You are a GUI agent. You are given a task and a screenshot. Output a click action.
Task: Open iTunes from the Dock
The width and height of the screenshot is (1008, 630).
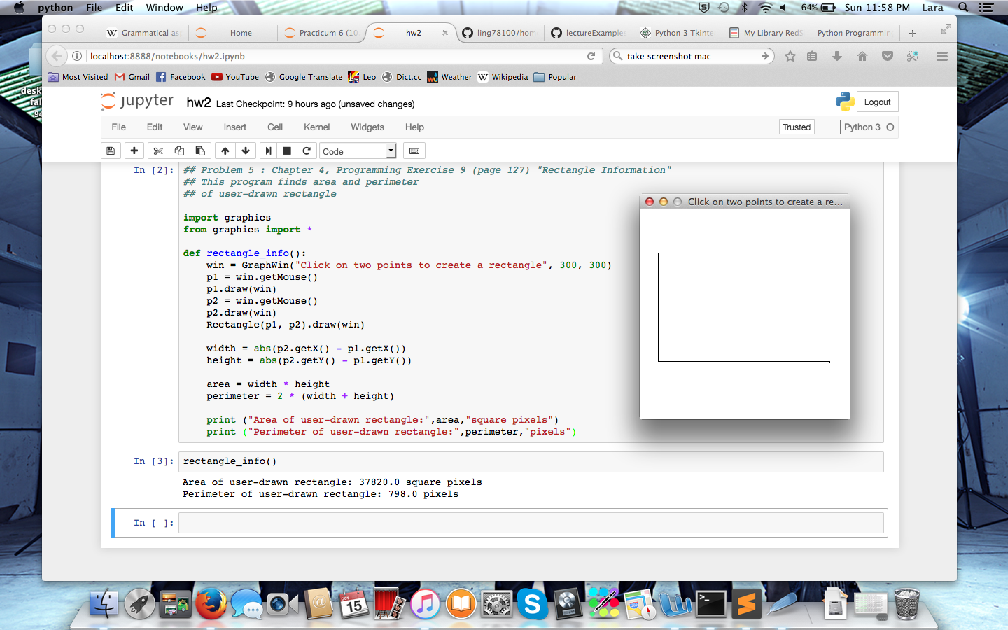click(x=425, y=603)
